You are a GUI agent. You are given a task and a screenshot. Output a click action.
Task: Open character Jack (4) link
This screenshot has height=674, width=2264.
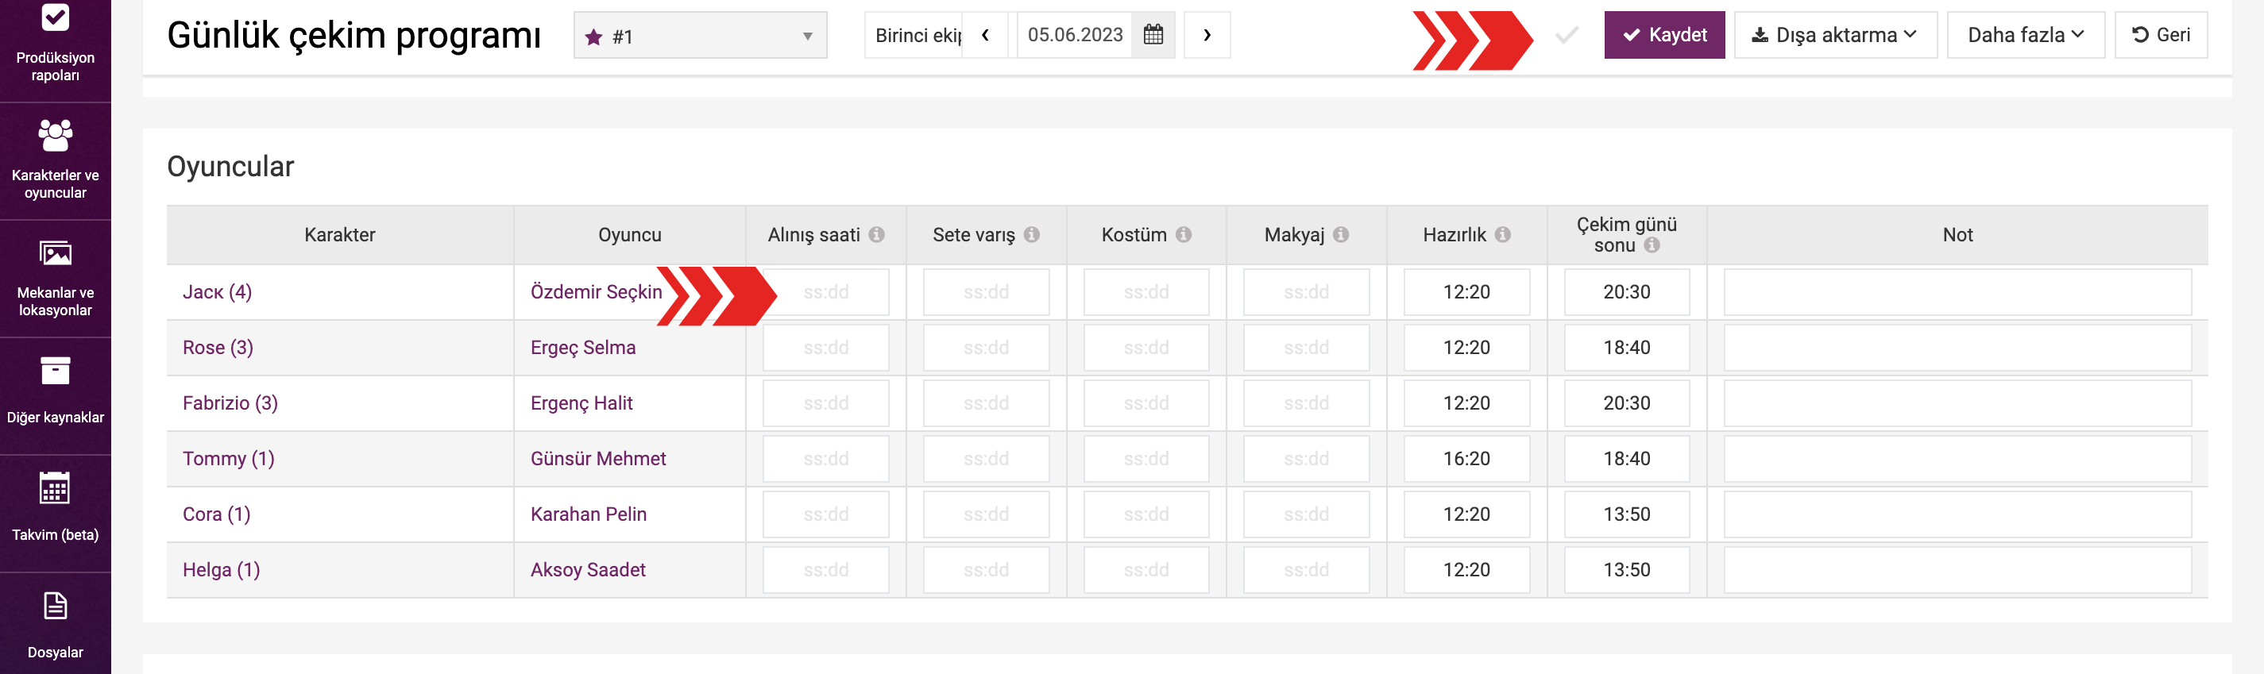[217, 291]
